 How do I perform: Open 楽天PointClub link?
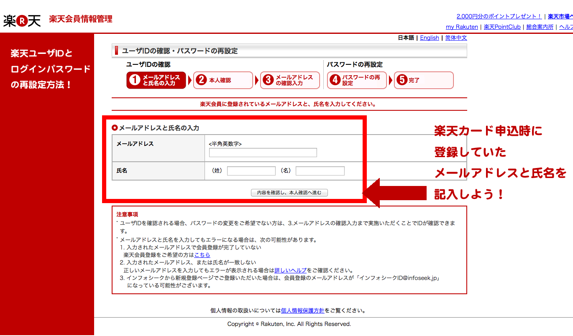[502, 27]
